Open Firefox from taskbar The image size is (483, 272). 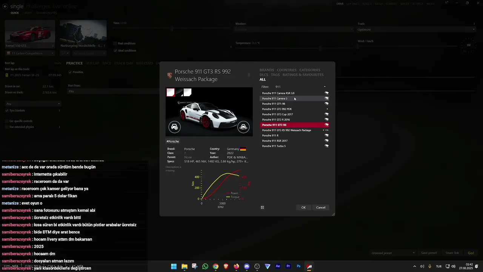pos(236,266)
